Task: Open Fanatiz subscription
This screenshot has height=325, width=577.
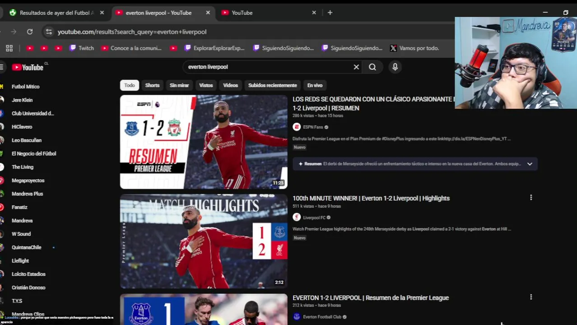Action: pyautogui.click(x=19, y=207)
